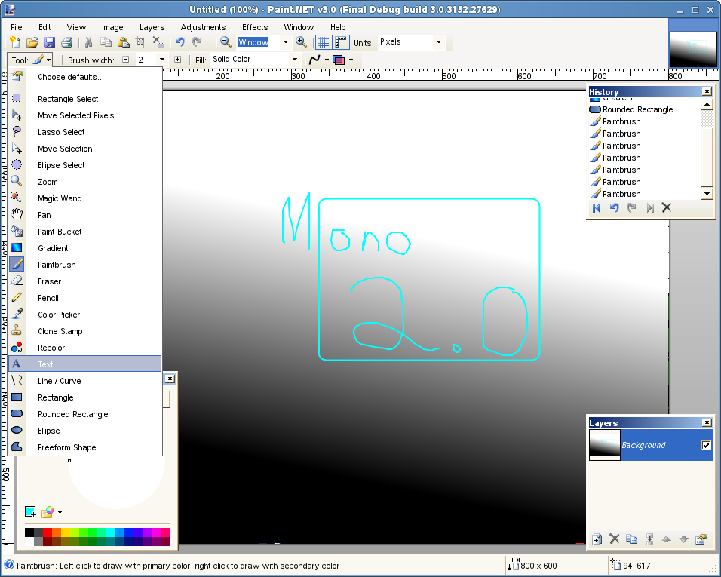Image resolution: width=721 pixels, height=577 pixels.
Task: Select the Text tool entry
Action: click(85, 364)
